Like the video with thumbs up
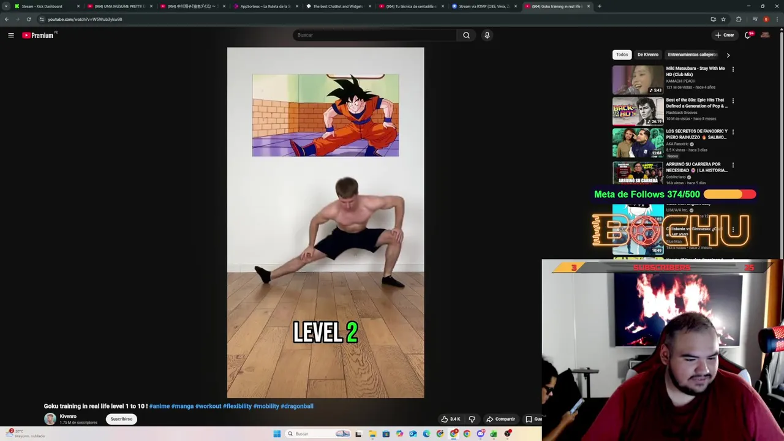 (x=450, y=419)
